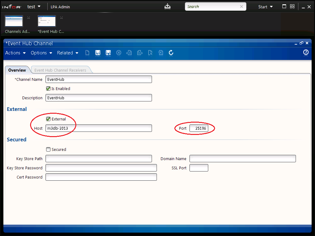Toggle the External checkbox
This screenshot has width=315, height=236.
[48, 119]
